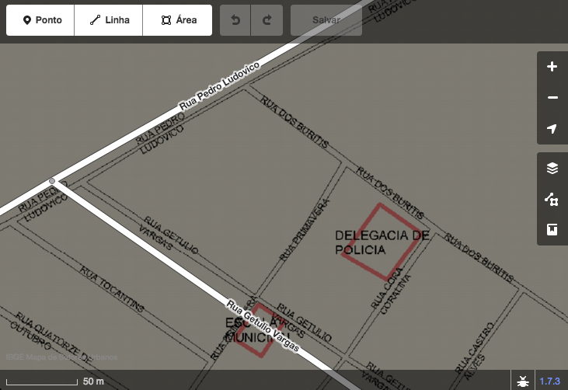Click the Salvar button
The image size is (568, 390).
click(326, 20)
